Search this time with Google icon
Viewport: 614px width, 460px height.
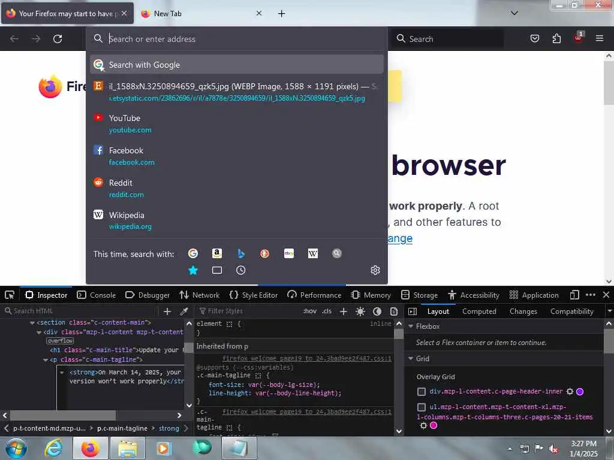[x=193, y=253]
